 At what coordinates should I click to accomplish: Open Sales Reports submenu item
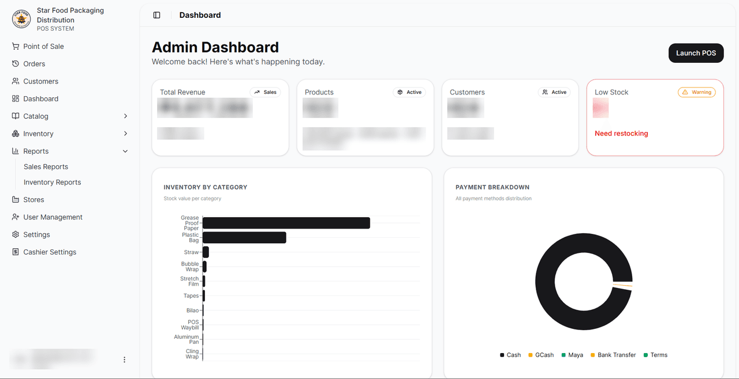pos(46,166)
